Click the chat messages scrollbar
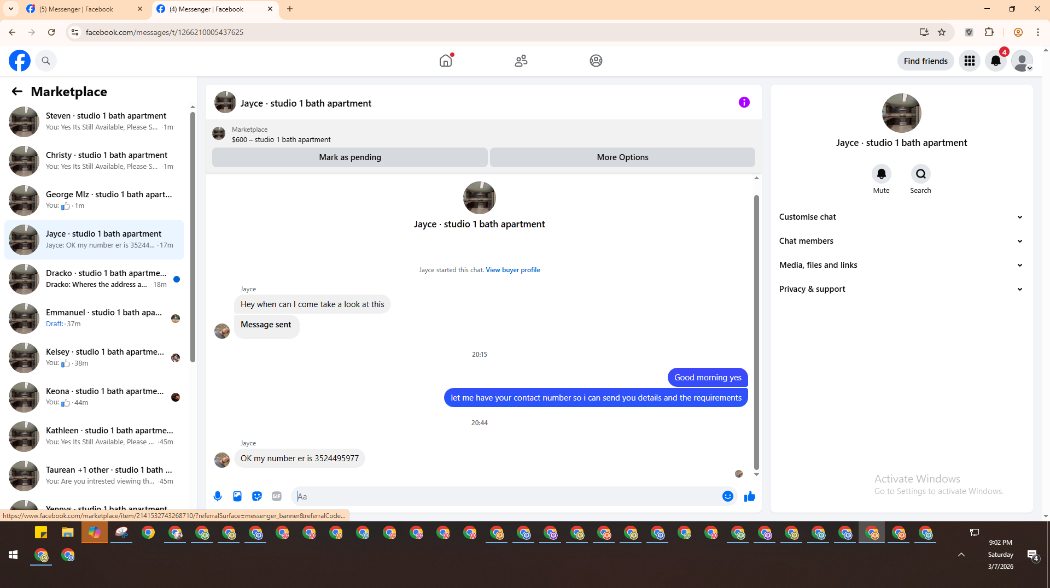Image resolution: width=1050 pixels, height=588 pixels. tap(756, 332)
